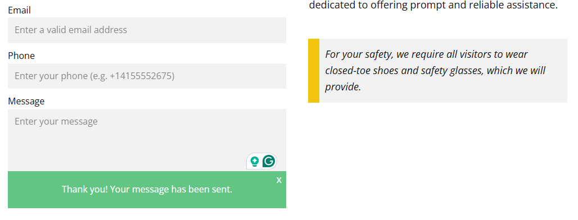Open the Grammarly G icon in message box
Viewport: 578px width, 220px height.
pos(269,161)
